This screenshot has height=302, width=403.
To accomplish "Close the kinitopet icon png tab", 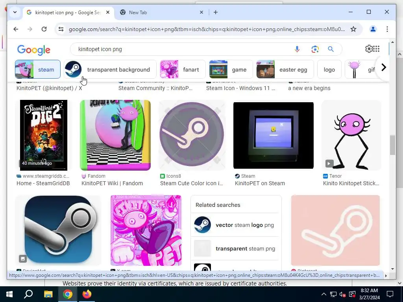I will pyautogui.click(x=108, y=12).
